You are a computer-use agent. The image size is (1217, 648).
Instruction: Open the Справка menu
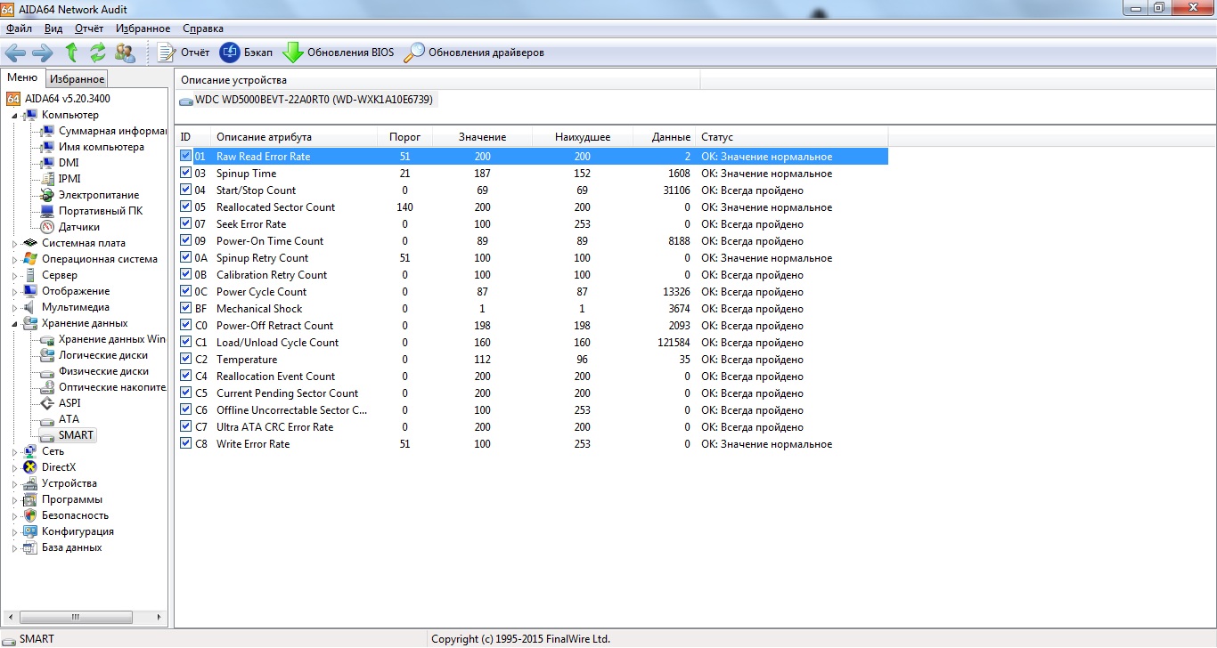pos(203,28)
